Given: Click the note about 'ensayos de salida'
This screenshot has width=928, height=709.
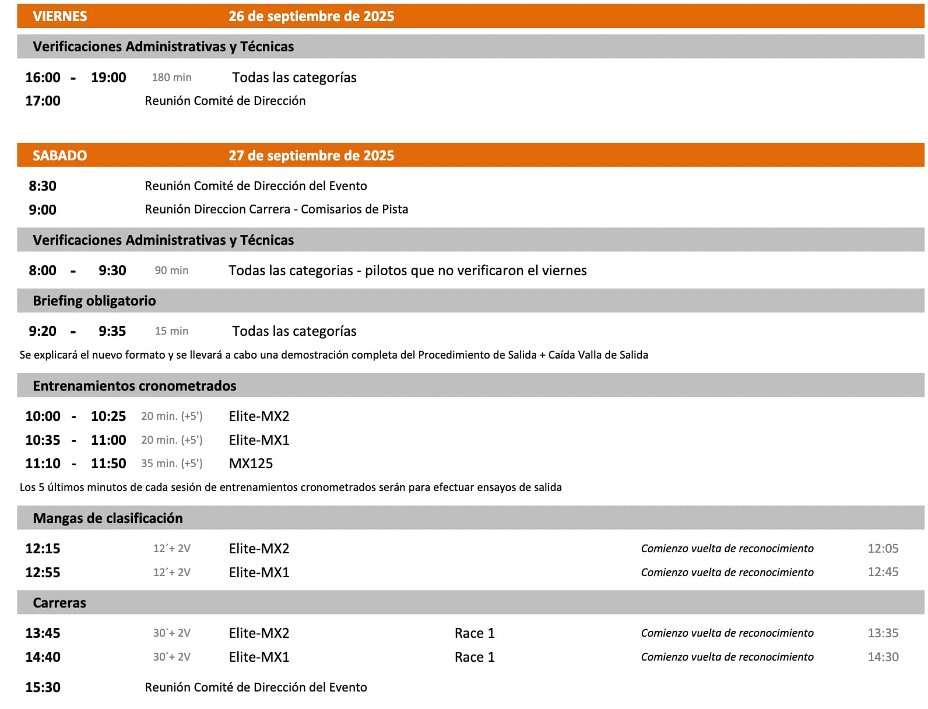Looking at the screenshot, I should click(x=290, y=487).
